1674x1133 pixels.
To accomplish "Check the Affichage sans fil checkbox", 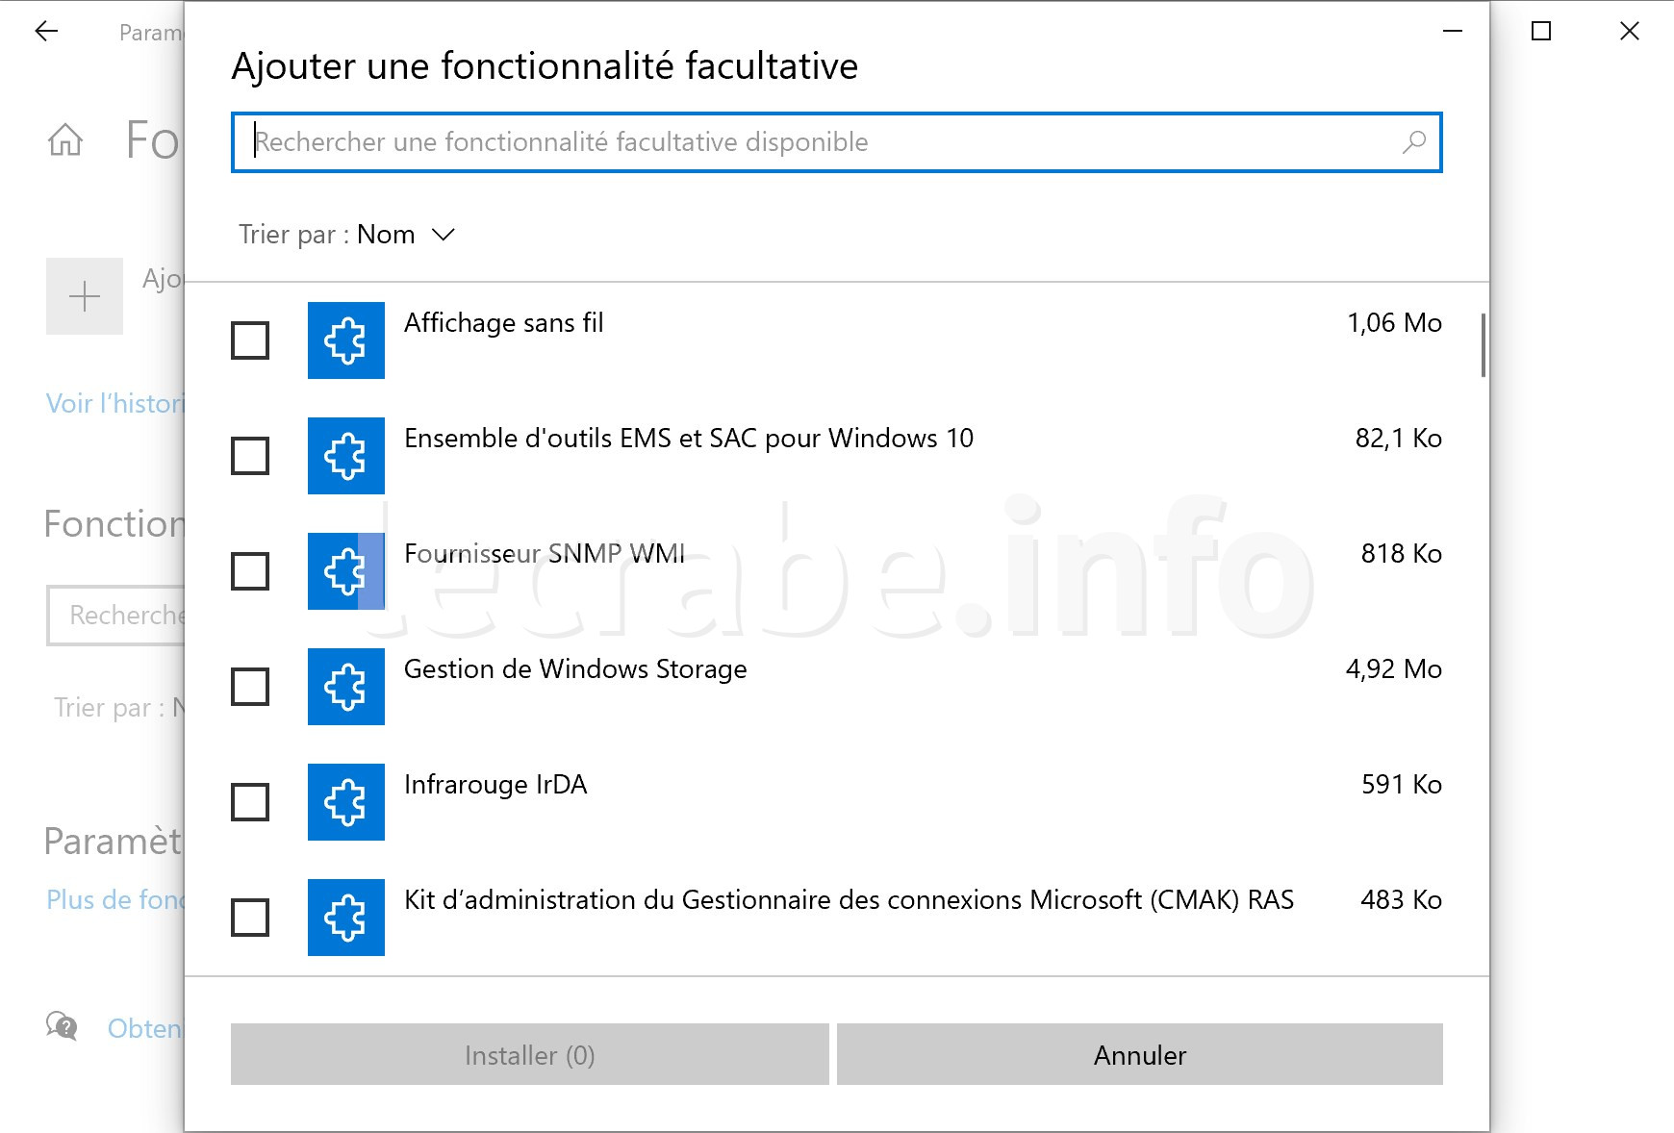I will [x=250, y=340].
